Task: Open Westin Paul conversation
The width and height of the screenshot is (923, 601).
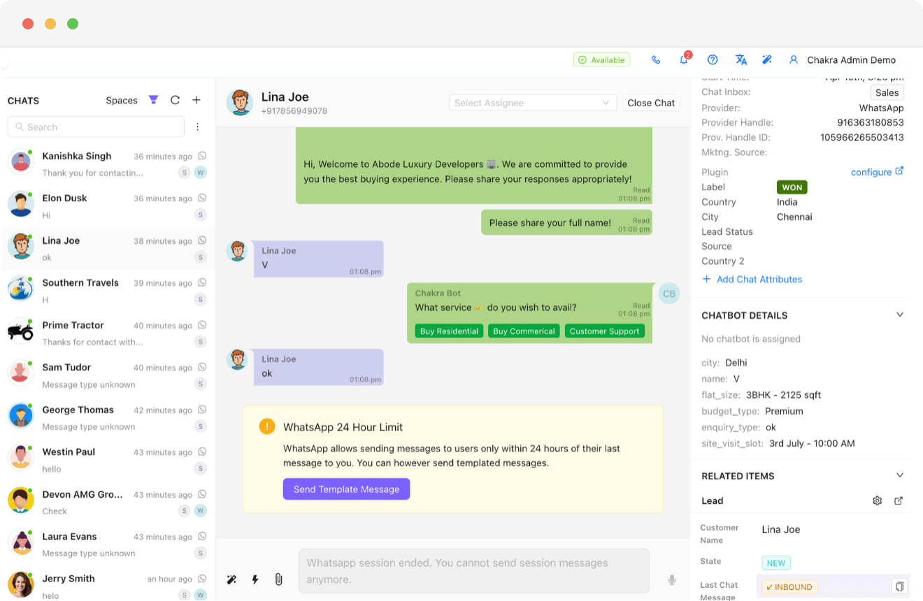Action: point(108,460)
